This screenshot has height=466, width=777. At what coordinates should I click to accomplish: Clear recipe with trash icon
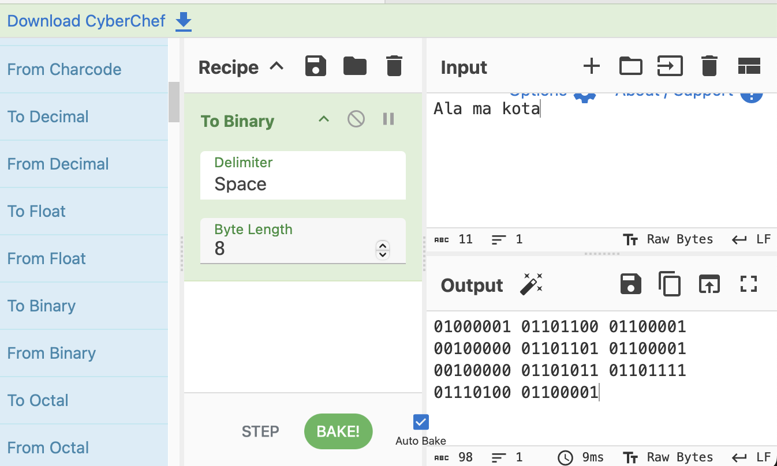[x=394, y=66]
